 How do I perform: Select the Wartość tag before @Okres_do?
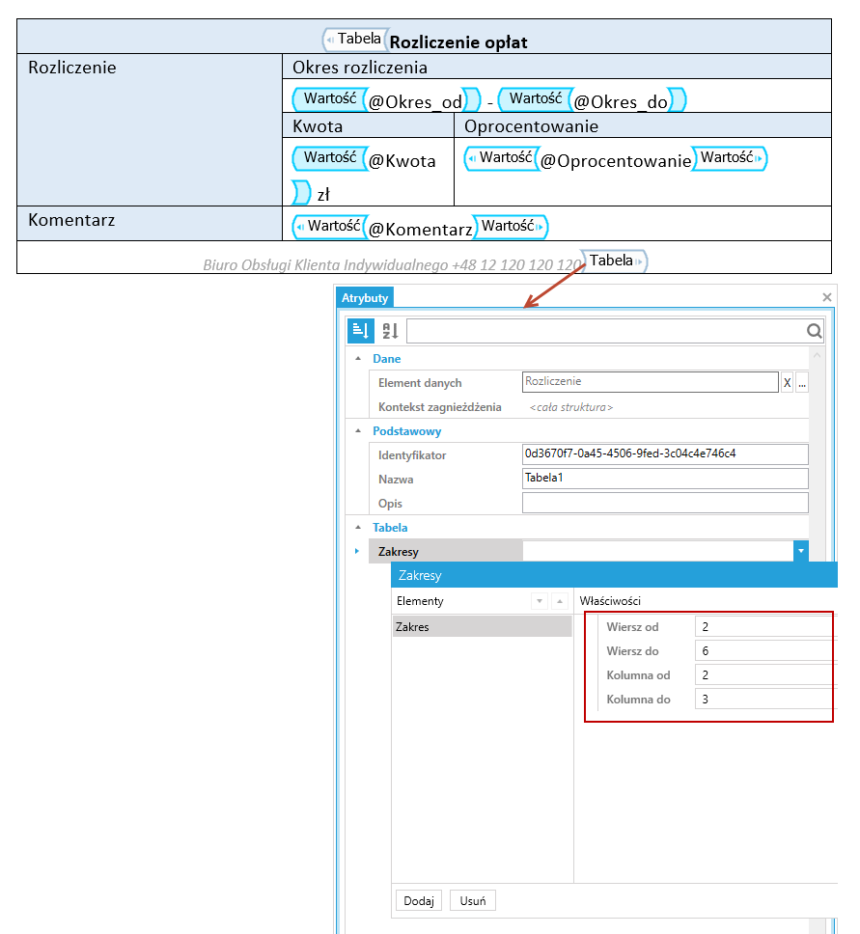pyautogui.click(x=535, y=98)
